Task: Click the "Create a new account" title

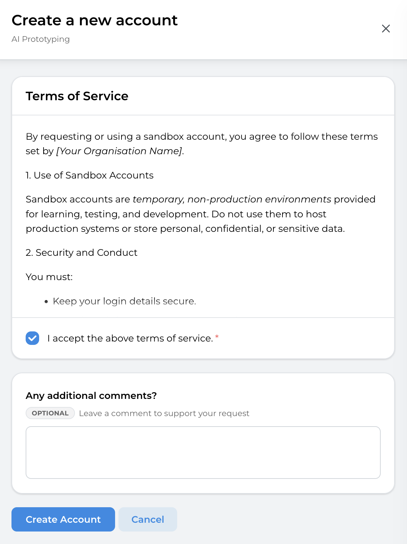Action: [94, 21]
